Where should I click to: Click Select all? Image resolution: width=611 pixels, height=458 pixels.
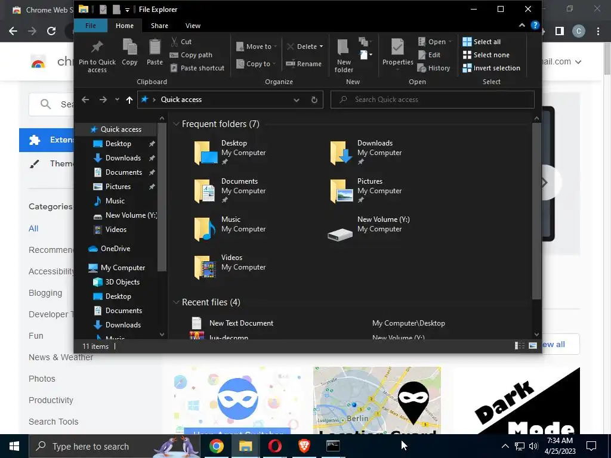point(482,42)
